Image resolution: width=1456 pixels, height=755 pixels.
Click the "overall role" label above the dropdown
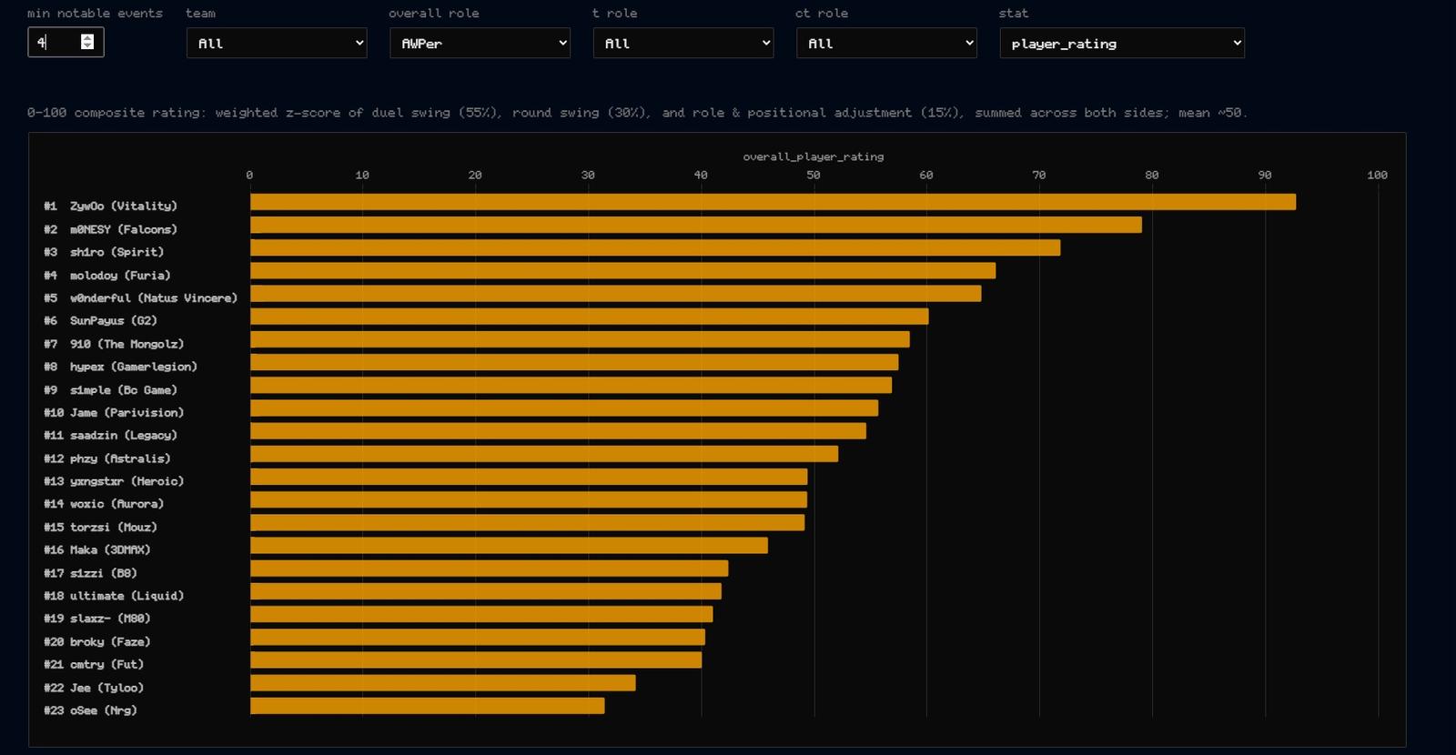(434, 14)
